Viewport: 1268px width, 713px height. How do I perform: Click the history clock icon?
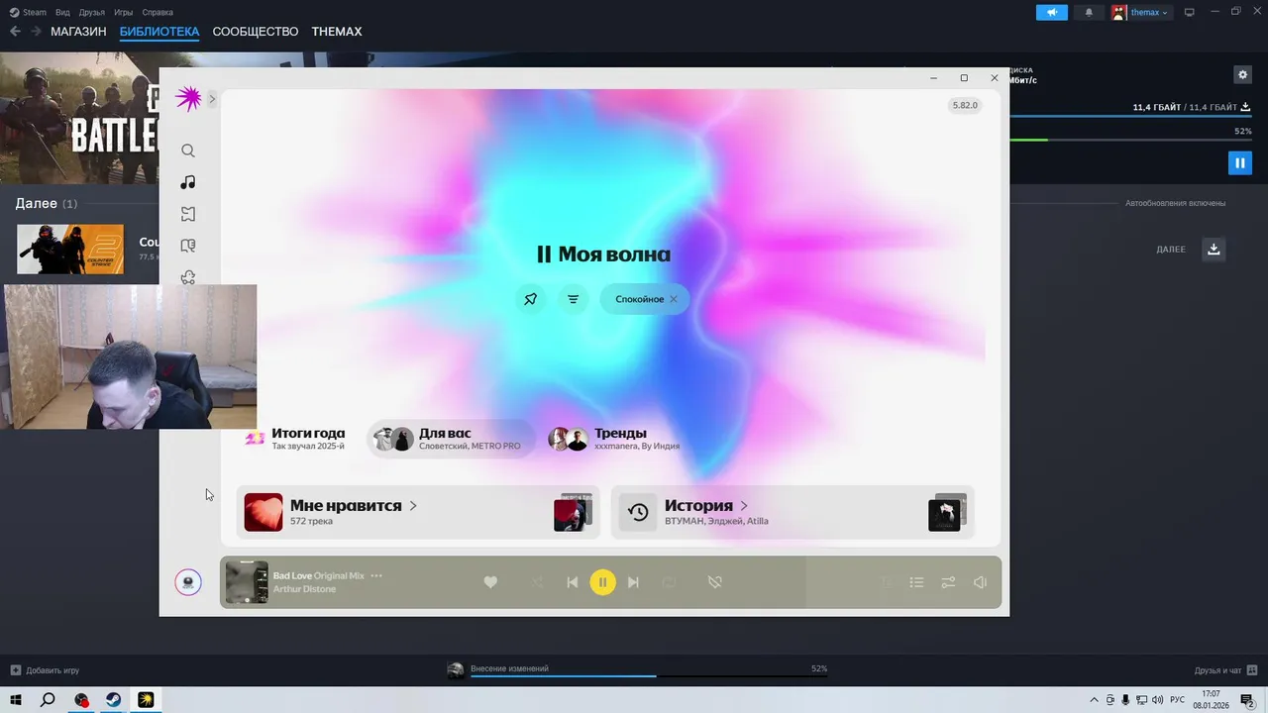click(x=638, y=512)
